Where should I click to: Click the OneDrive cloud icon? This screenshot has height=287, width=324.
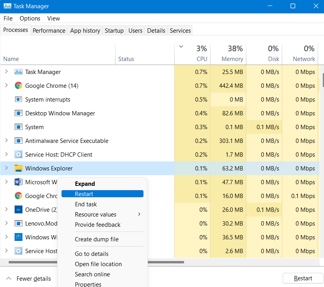(18, 210)
